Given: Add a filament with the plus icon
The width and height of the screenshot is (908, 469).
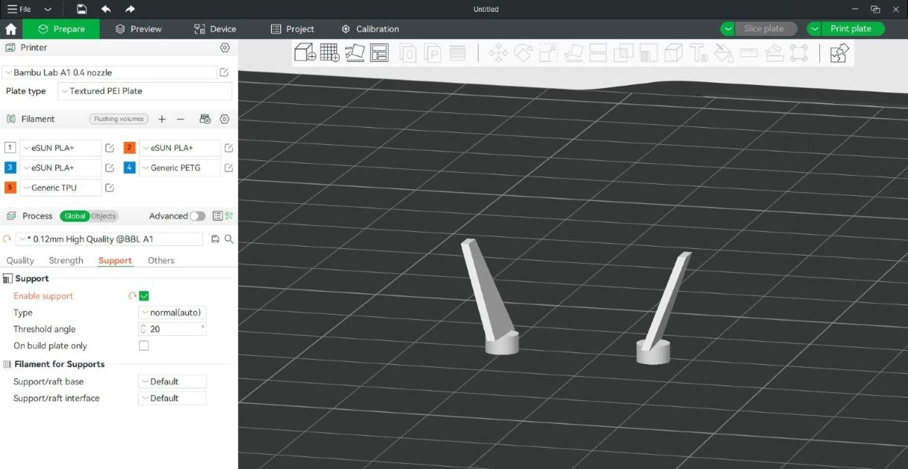Looking at the screenshot, I should pyautogui.click(x=162, y=119).
